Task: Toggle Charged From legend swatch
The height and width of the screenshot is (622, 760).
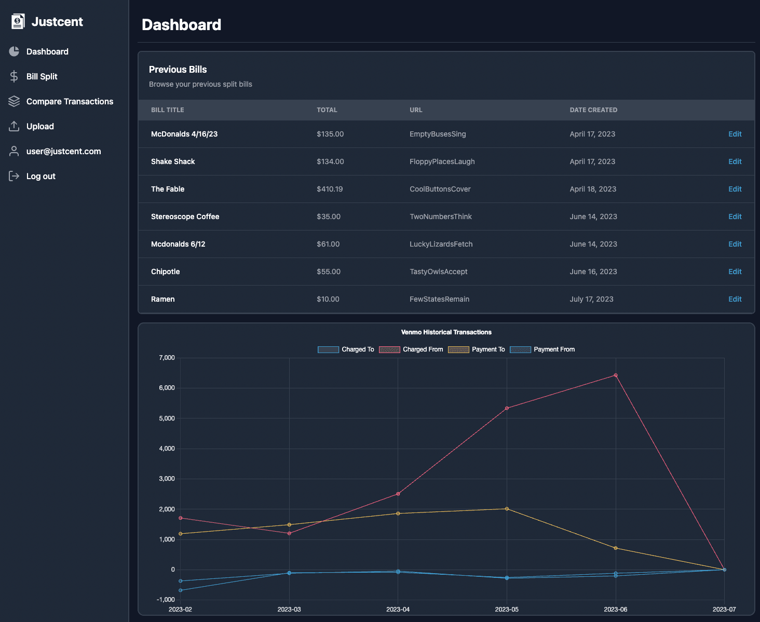Action: 389,349
